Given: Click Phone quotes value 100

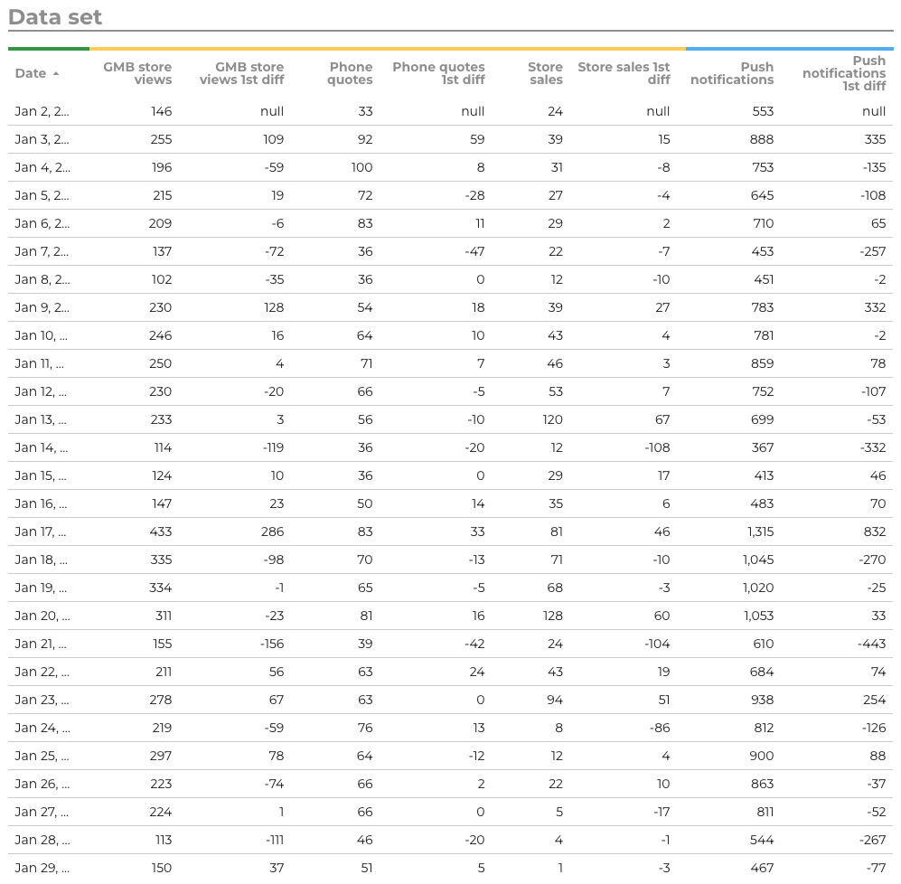Looking at the screenshot, I should pos(362,168).
